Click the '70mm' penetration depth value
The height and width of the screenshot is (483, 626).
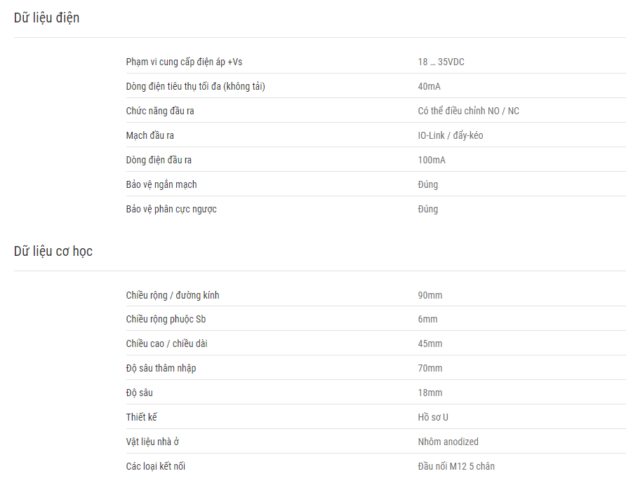pyautogui.click(x=430, y=368)
